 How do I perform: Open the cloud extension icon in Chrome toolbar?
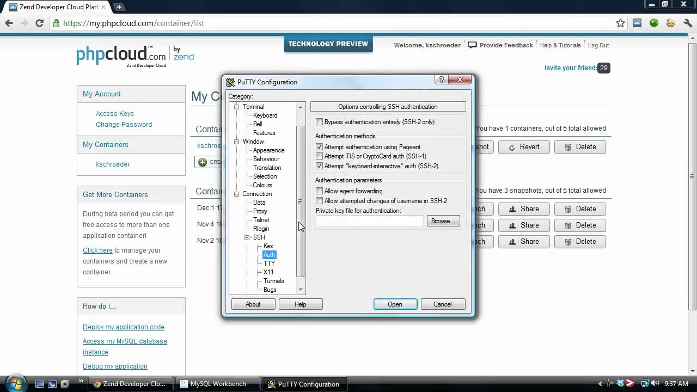(x=637, y=23)
